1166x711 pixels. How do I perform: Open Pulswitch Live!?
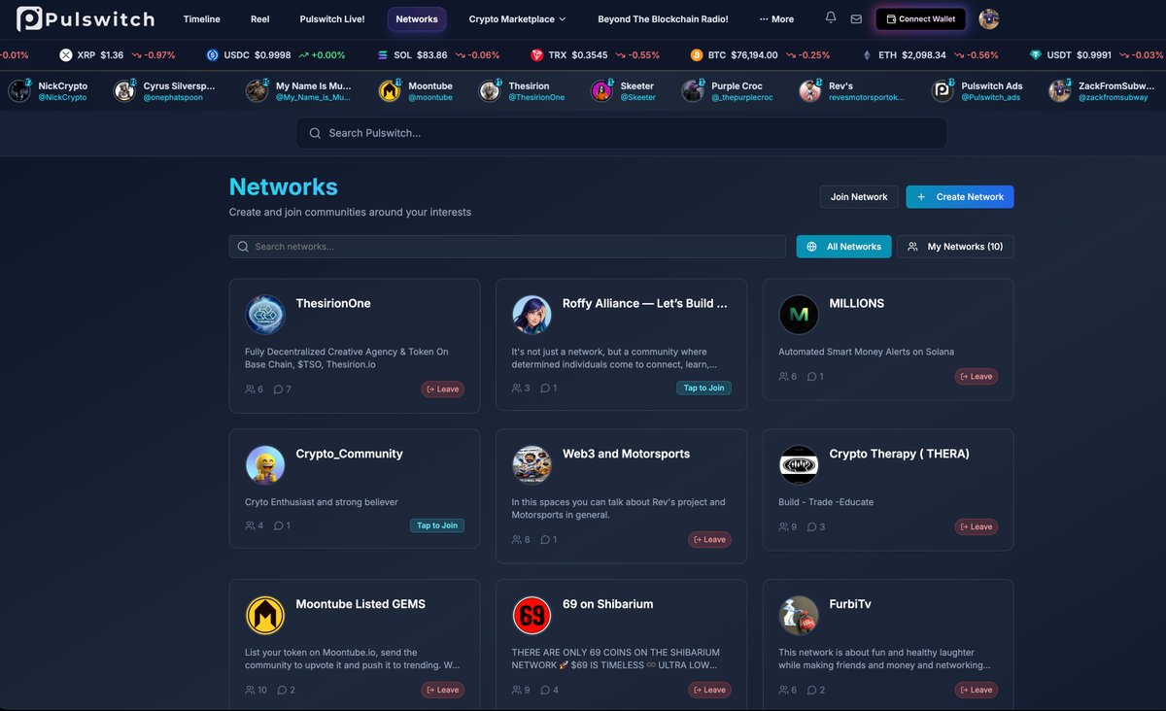332,18
